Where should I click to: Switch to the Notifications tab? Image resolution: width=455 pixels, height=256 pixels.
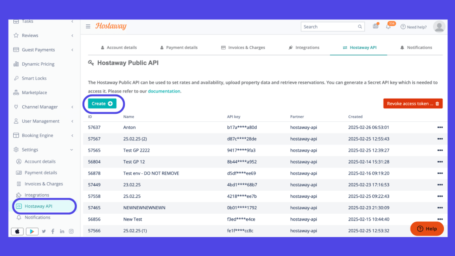[x=416, y=47]
